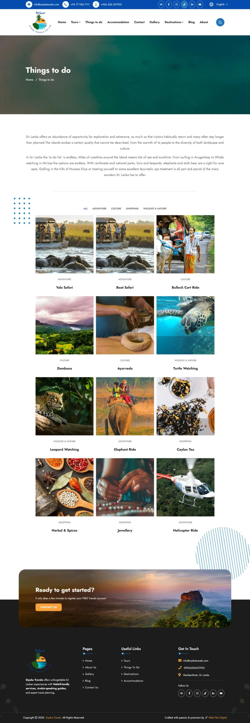The width and height of the screenshot is (250, 723).
Task: Click the email envelope icon in top bar
Action: [29, 5]
